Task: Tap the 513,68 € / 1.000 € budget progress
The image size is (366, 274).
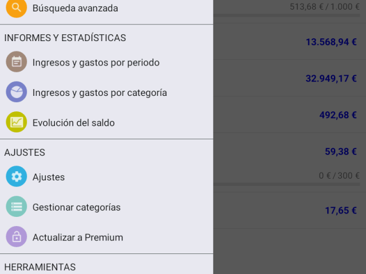Action: click(287, 15)
